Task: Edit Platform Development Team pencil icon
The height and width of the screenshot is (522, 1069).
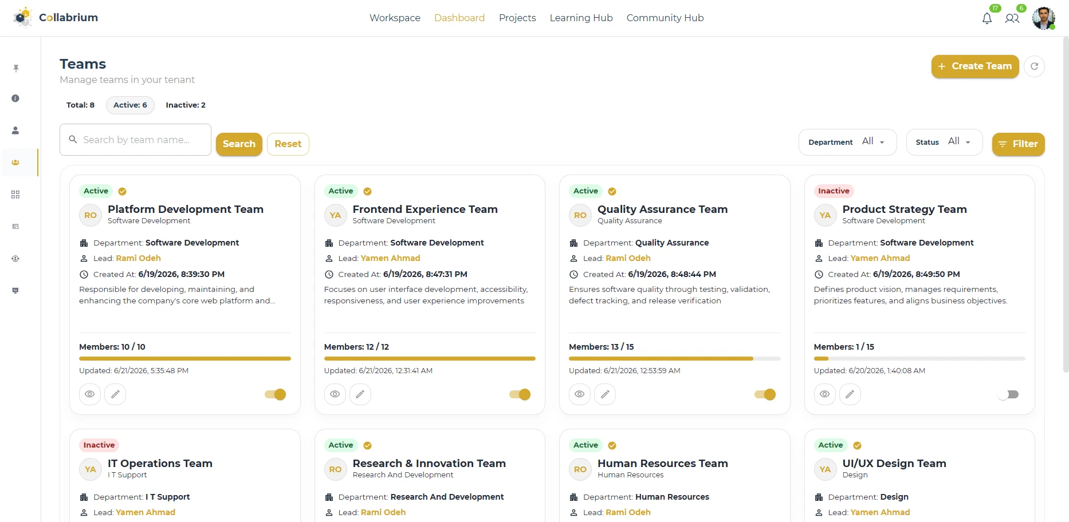Action: point(115,394)
